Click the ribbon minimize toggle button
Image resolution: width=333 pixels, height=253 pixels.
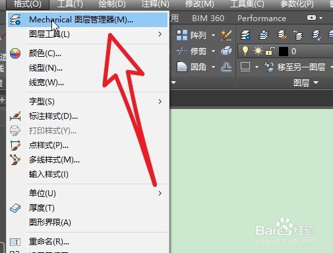pyautogui.click(x=311, y=18)
